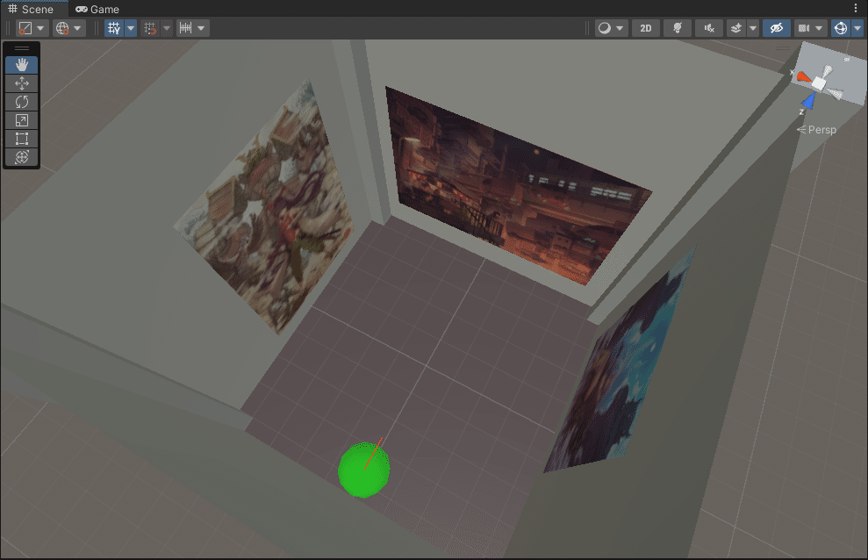Toggle grid snapping magnet icon

tap(150, 28)
